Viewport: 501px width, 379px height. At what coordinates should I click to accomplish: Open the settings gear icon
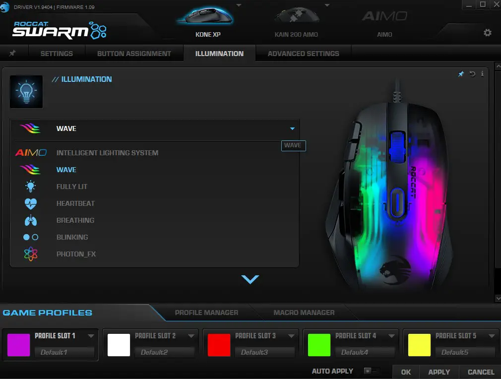tap(487, 33)
